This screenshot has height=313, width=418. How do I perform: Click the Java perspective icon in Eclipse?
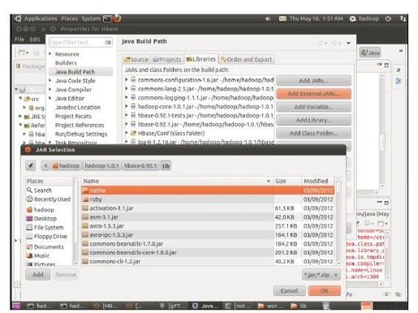click(x=370, y=53)
